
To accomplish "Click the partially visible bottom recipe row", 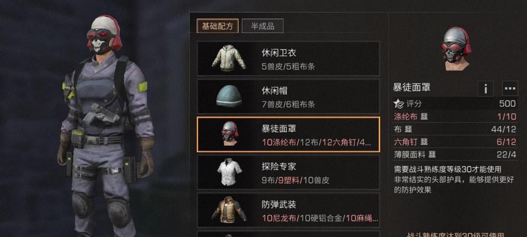I will pyautogui.click(x=288, y=233).
